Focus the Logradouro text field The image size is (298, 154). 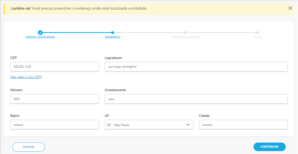coord(196,67)
